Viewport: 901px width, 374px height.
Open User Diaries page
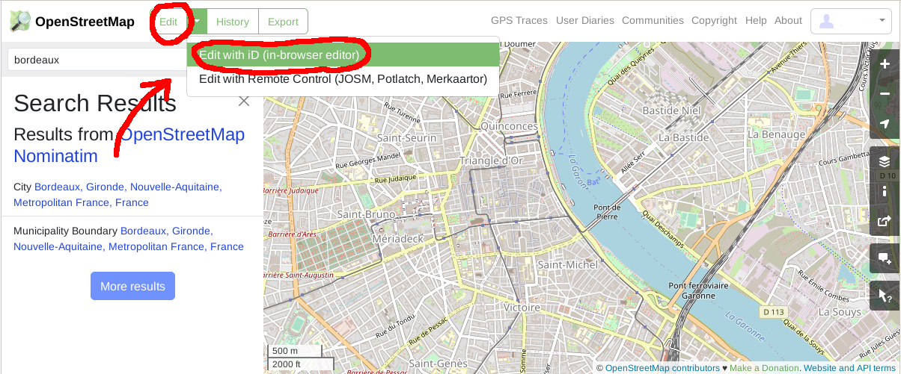pos(584,21)
